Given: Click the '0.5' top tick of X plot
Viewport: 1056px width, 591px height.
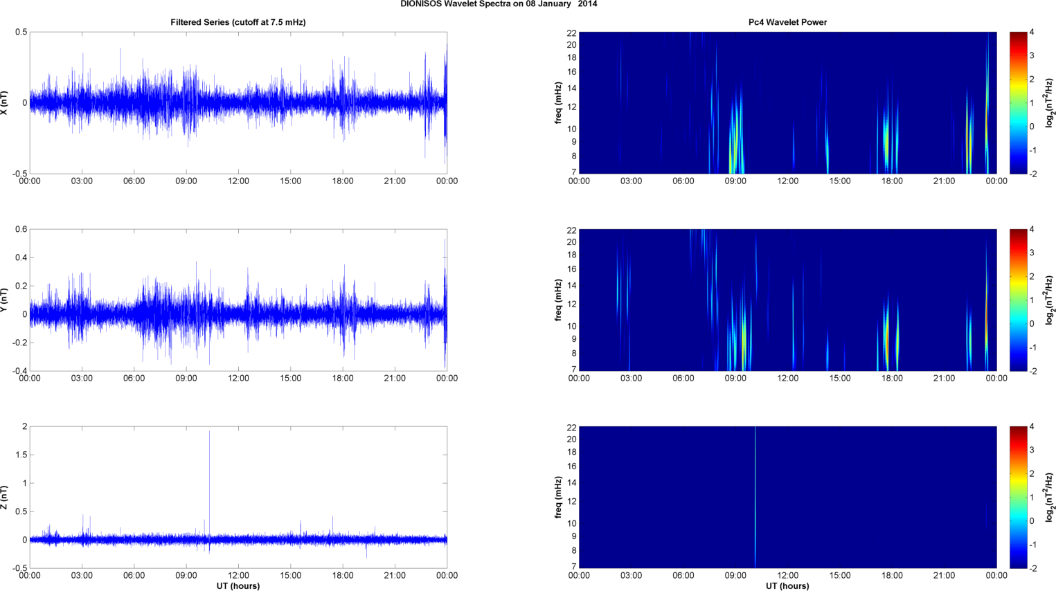Looking at the screenshot, I should [x=21, y=33].
